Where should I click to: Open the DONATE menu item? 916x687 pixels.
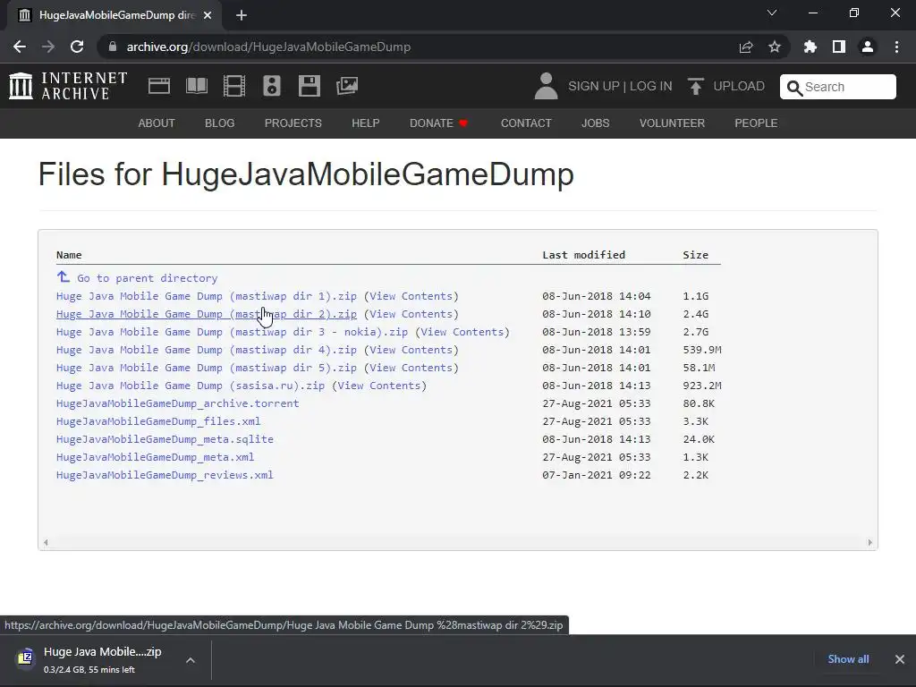(438, 123)
